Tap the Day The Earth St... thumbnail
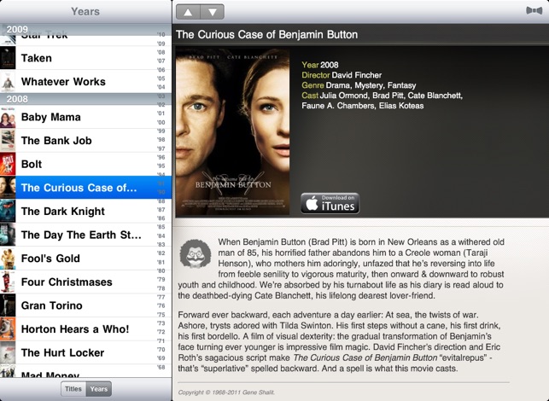 click(8, 235)
